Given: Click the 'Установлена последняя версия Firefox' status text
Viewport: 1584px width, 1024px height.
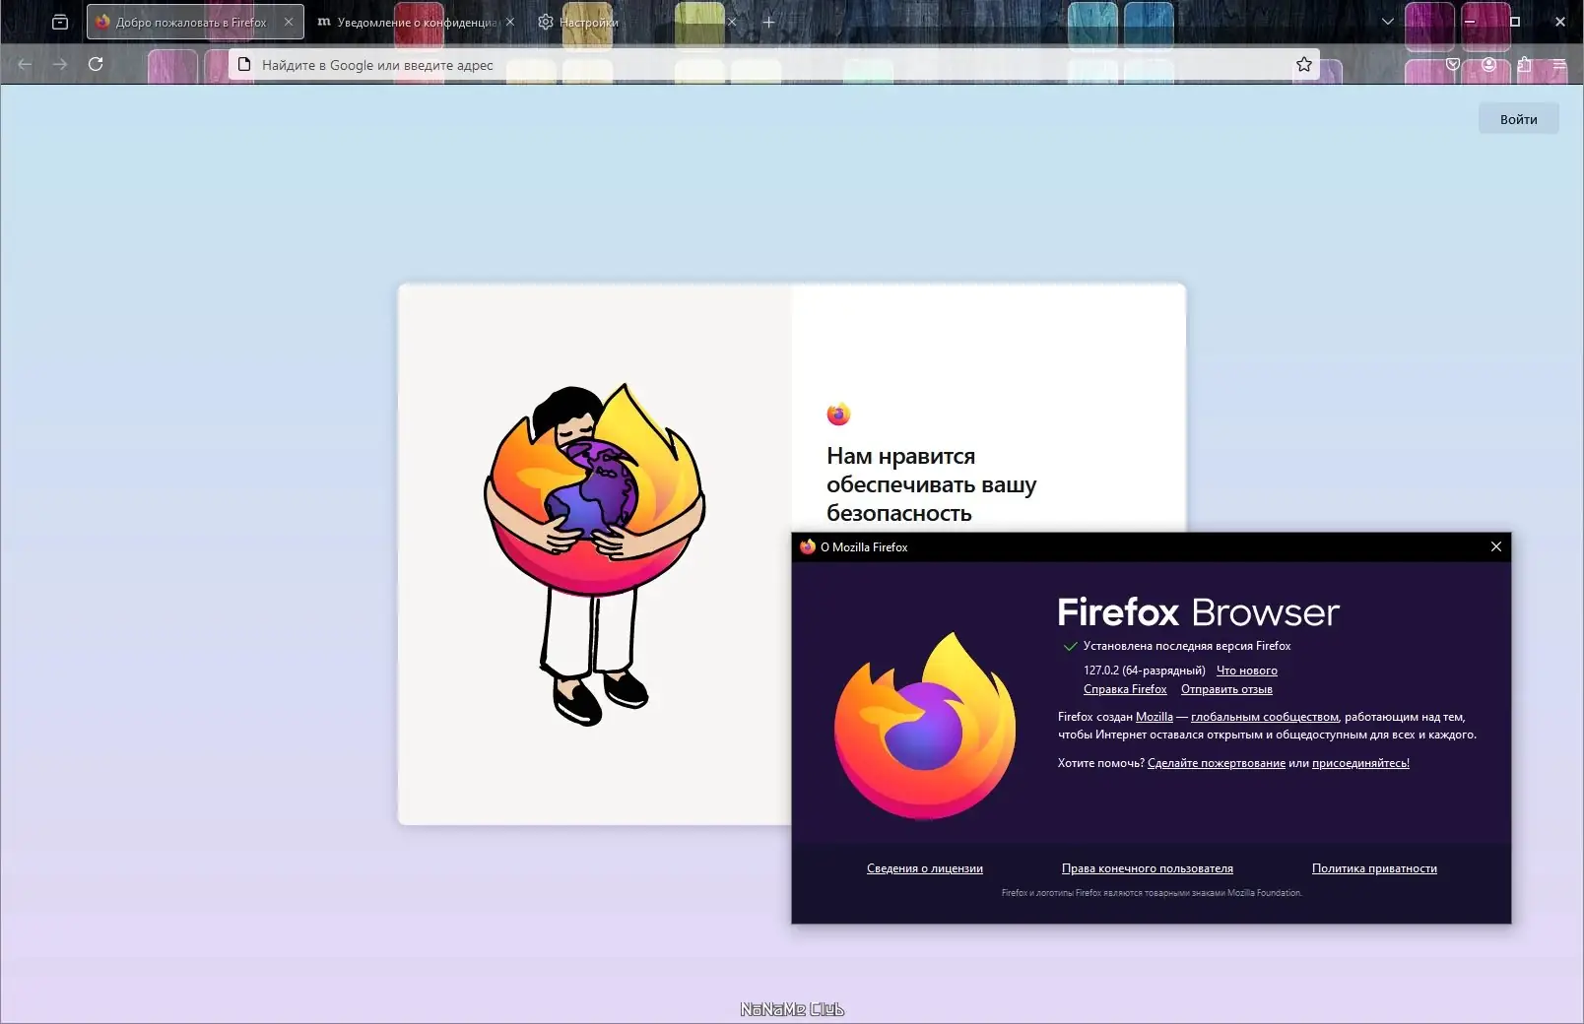Looking at the screenshot, I should pyautogui.click(x=1187, y=646).
